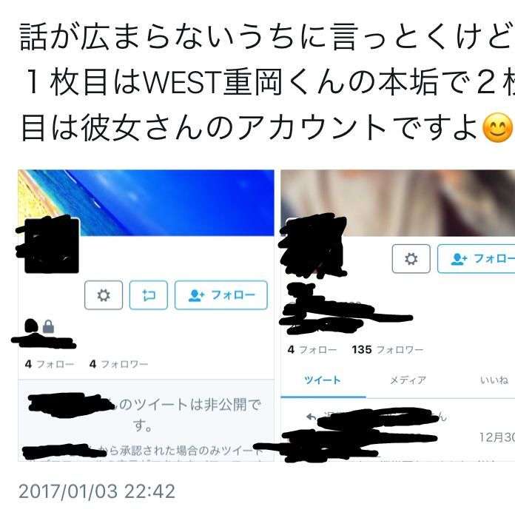Viewport: 515px width, 515px height.
Task: Show the 135 フォロワー list
Action: click(x=388, y=349)
